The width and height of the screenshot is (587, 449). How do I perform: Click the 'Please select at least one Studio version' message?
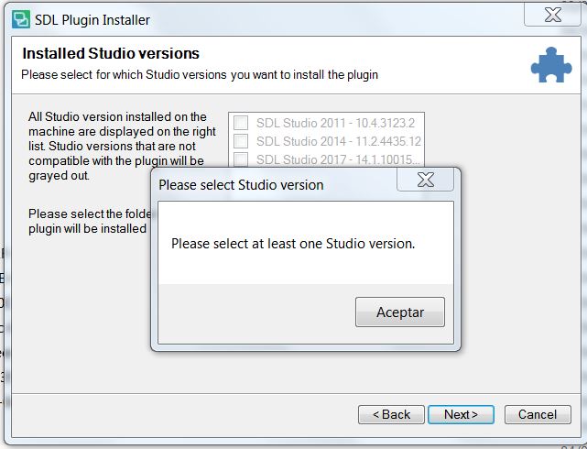(x=293, y=244)
